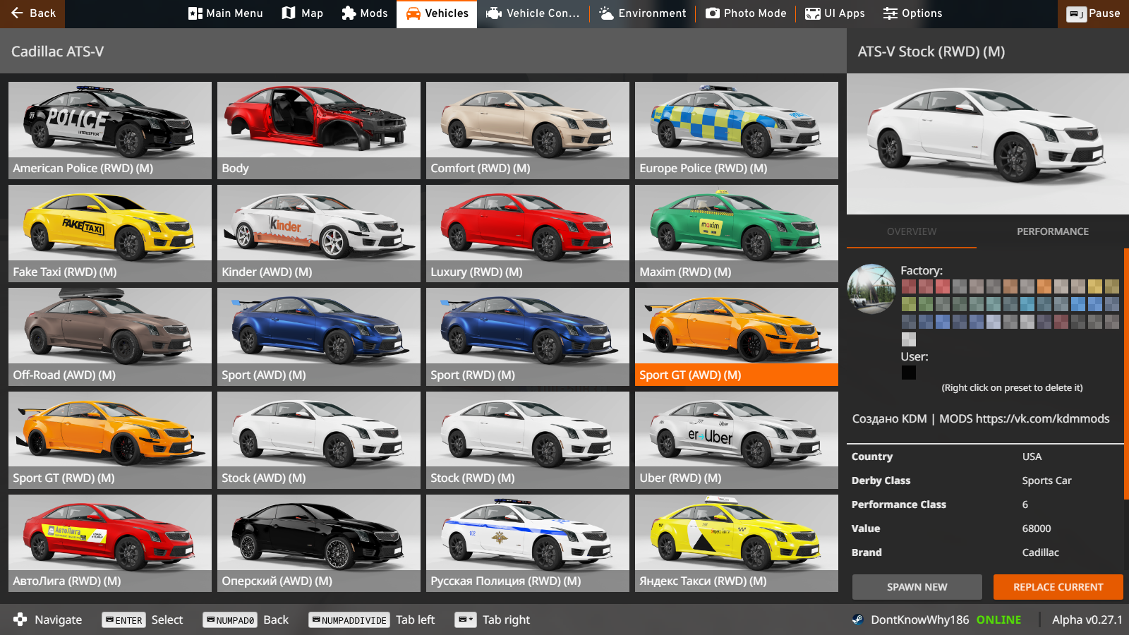The height and width of the screenshot is (635, 1129).
Task: Switch to Photo Mode
Action: (x=746, y=13)
